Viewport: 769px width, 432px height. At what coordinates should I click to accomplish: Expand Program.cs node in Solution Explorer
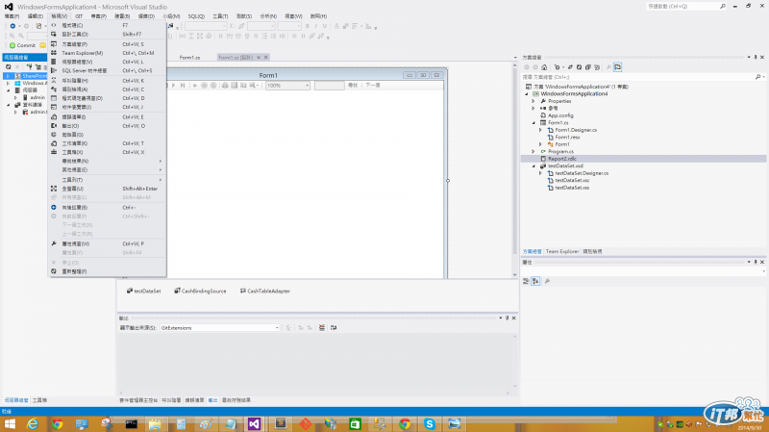coord(533,152)
